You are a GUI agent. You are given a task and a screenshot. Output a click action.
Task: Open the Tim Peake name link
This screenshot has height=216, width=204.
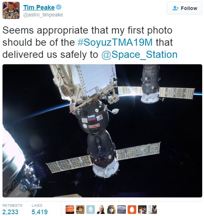click(x=39, y=7)
